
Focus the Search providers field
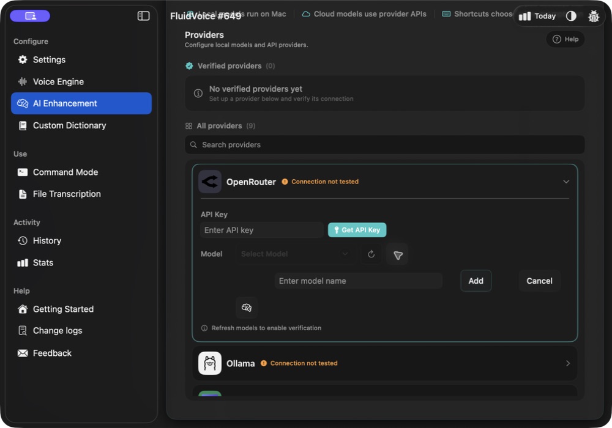click(x=384, y=145)
